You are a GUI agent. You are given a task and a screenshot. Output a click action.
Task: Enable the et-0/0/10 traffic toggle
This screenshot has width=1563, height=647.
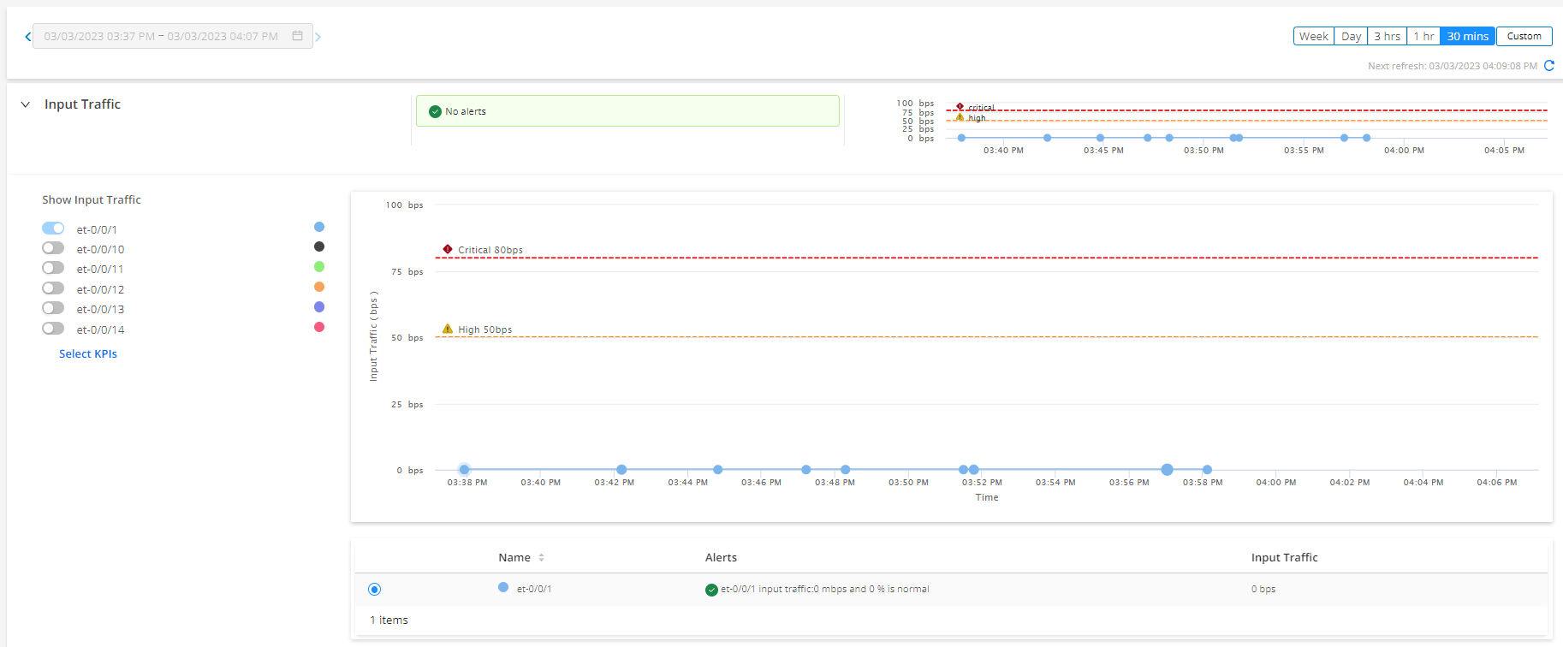[53, 248]
